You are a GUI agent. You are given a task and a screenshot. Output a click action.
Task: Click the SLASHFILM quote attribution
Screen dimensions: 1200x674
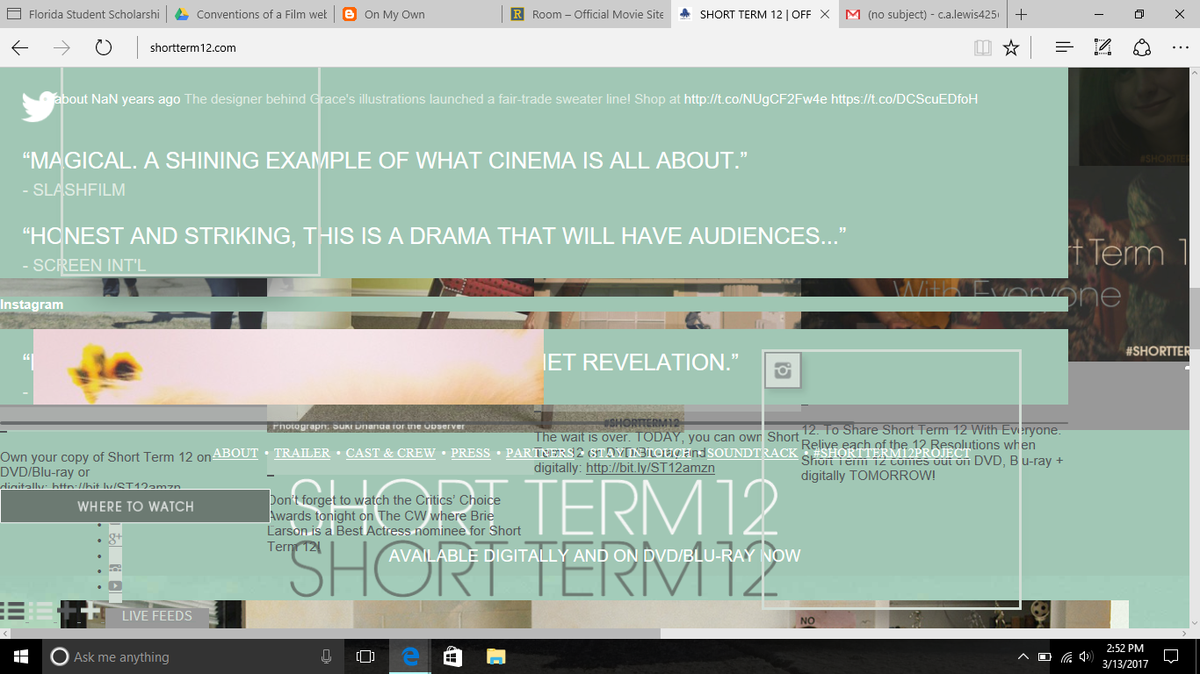click(x=74, y=190)
